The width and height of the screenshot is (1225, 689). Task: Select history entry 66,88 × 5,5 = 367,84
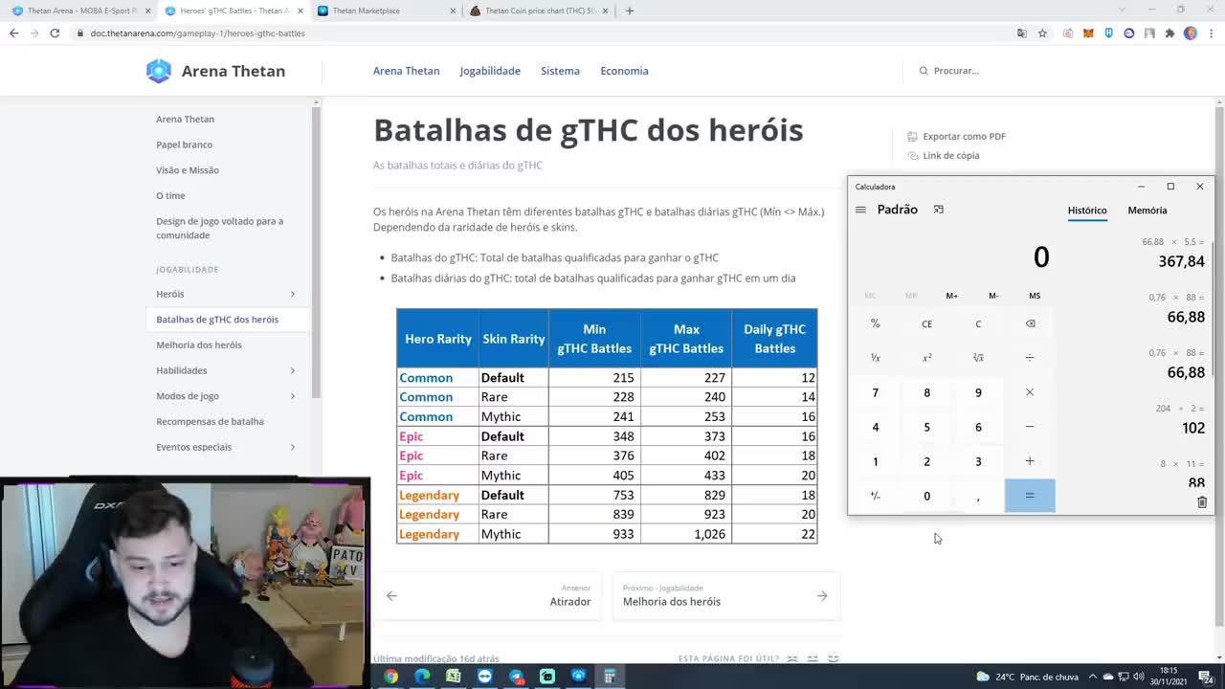[x=1172, y=253]
